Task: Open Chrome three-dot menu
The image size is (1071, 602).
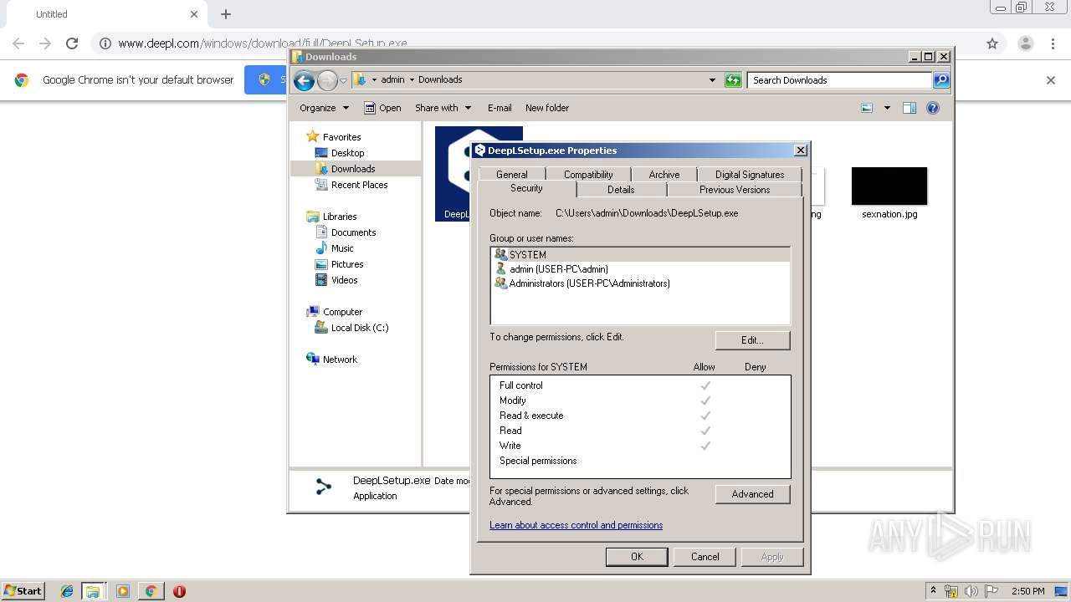Action: coord(1053,43)
